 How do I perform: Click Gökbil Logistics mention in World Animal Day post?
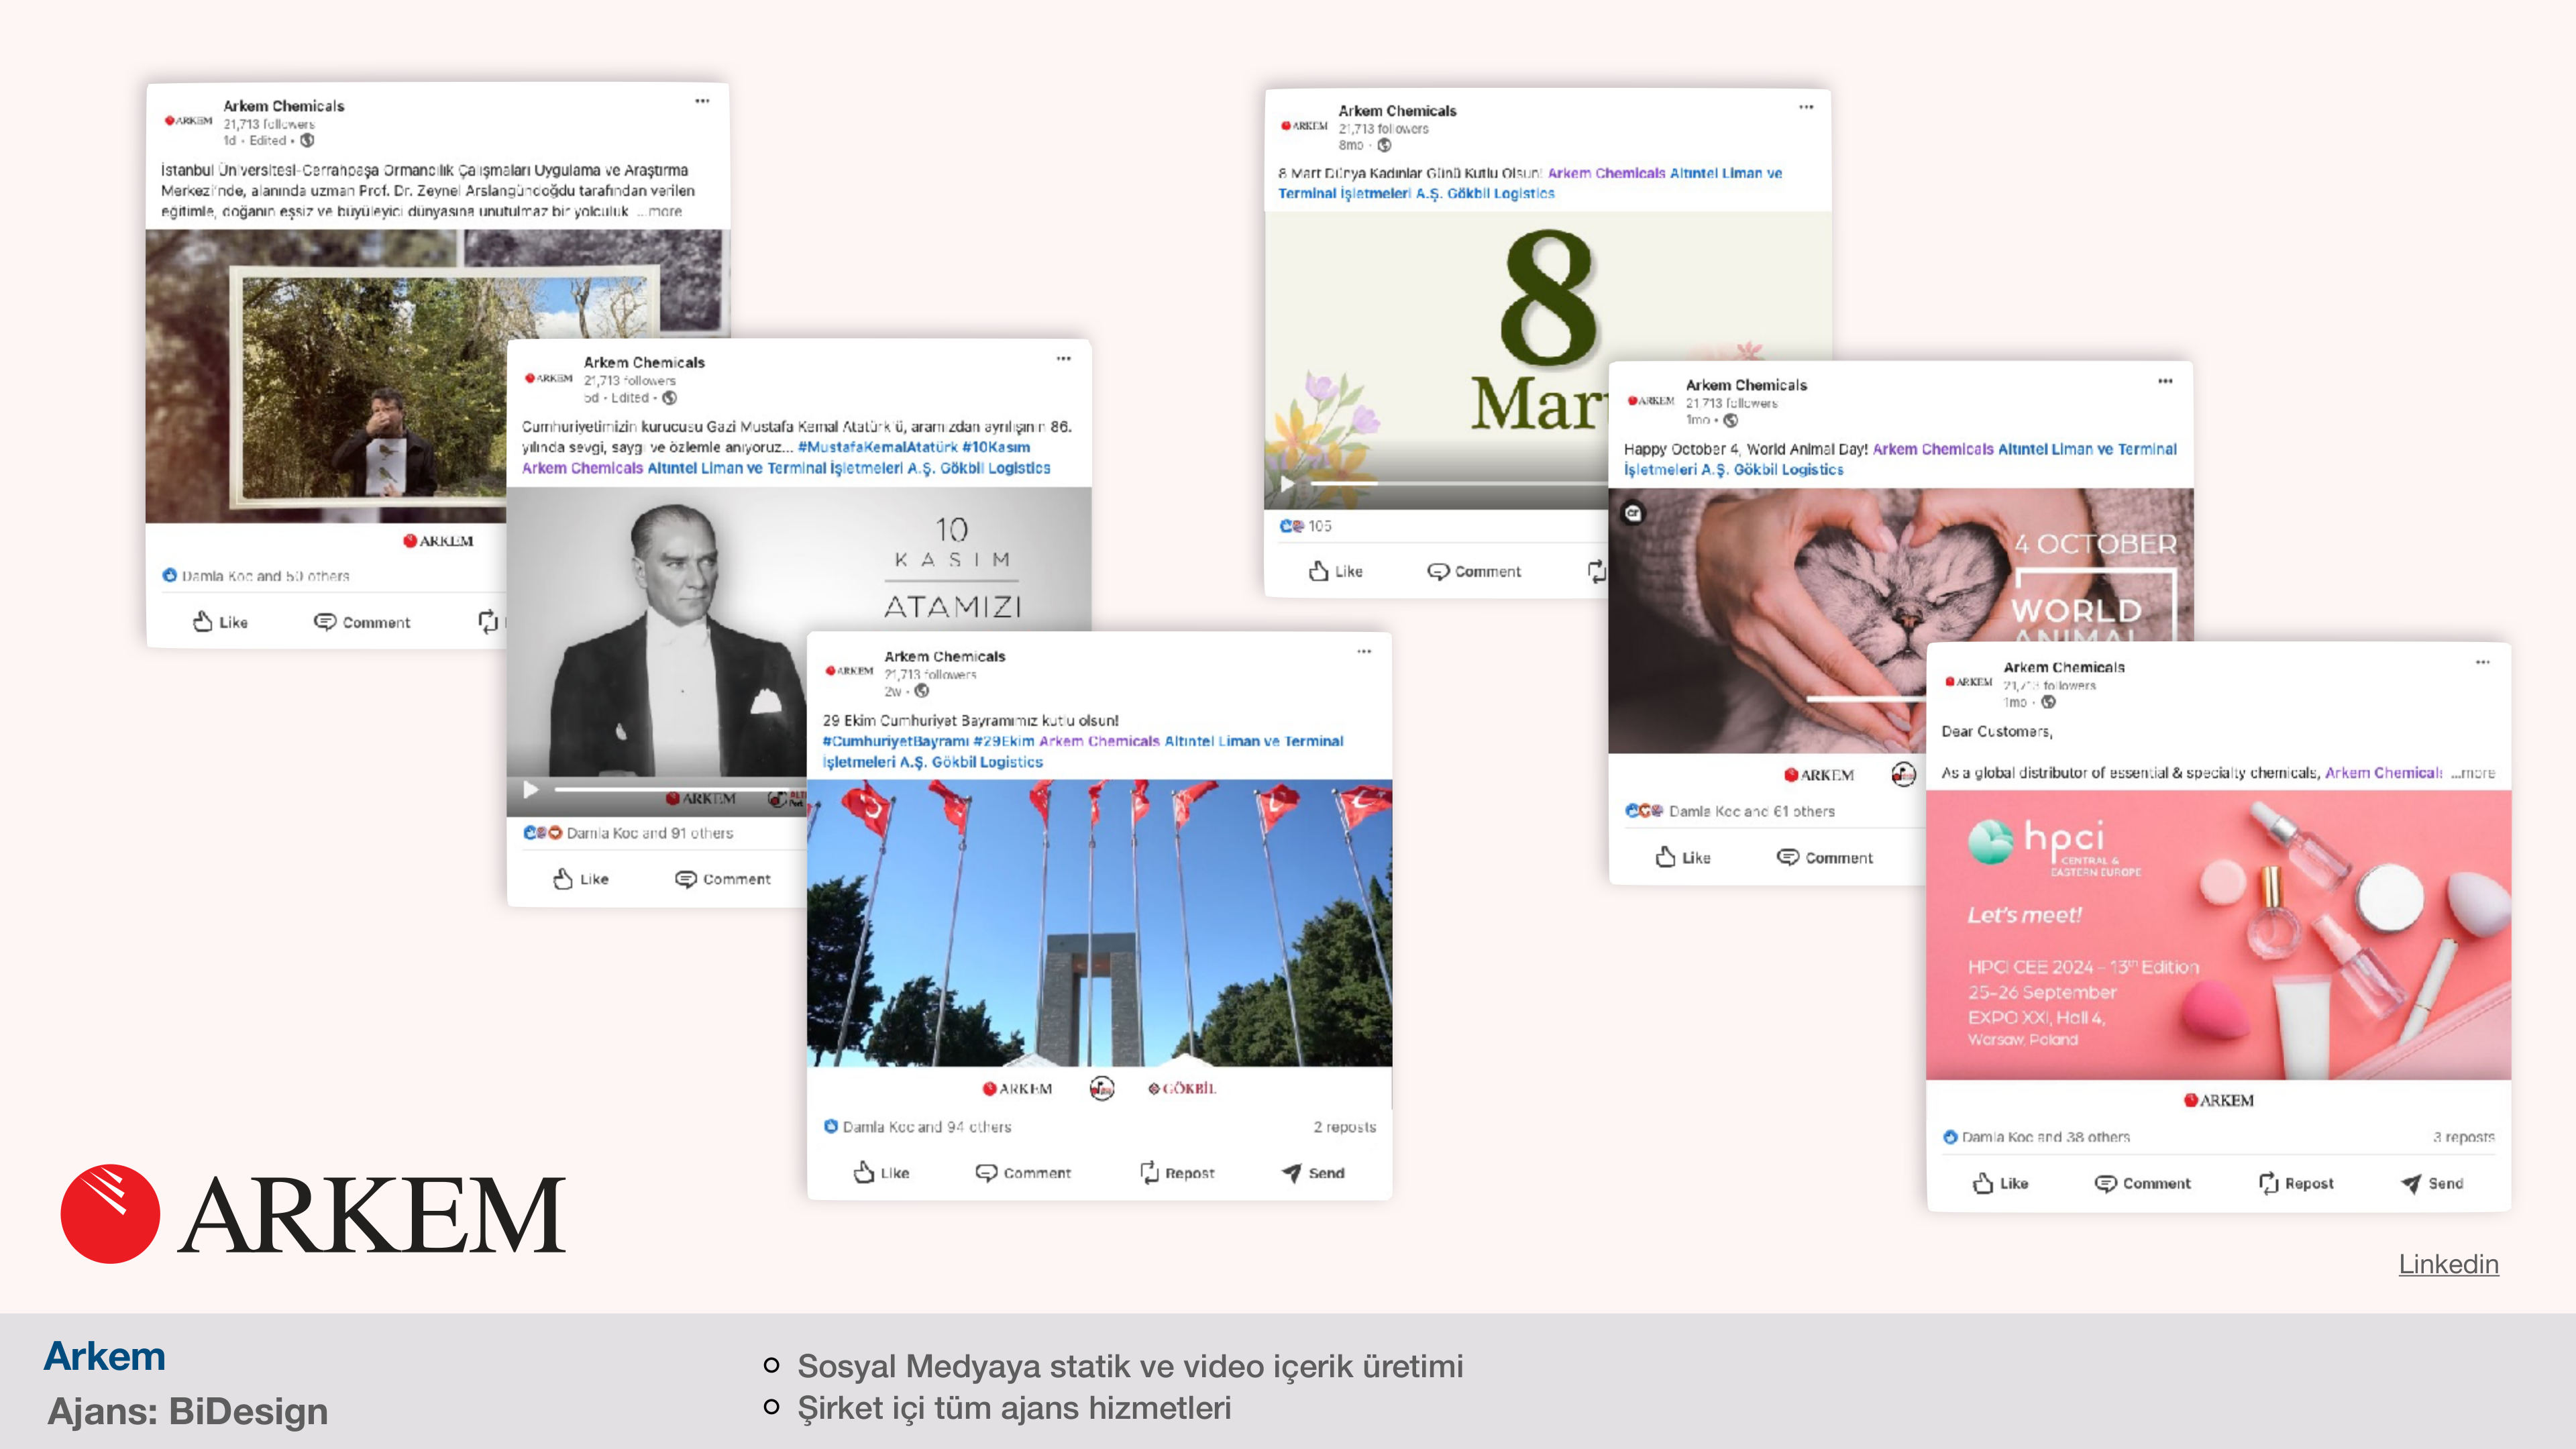click(1788, 470)
